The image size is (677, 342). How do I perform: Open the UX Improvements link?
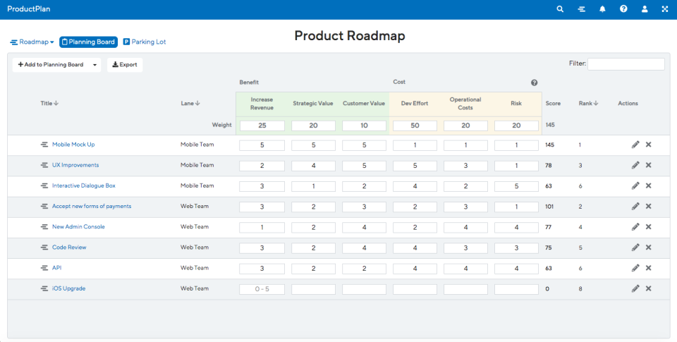pos(75,165)
